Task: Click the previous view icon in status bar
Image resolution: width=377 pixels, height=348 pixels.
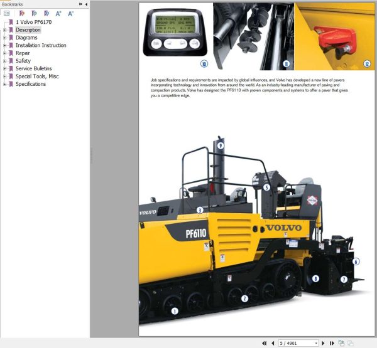Action: pos(341,343)
